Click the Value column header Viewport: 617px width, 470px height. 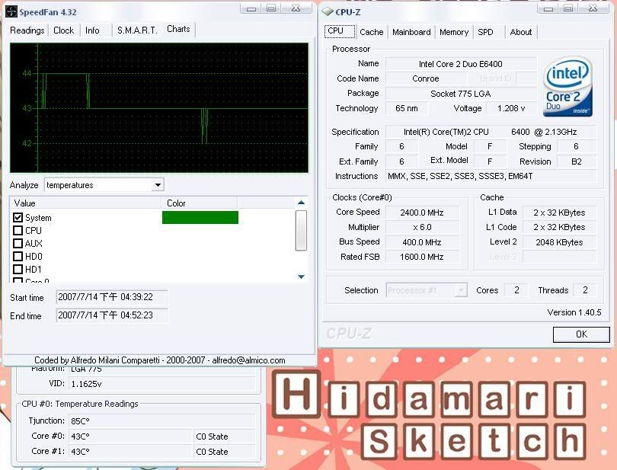point(85,203)
